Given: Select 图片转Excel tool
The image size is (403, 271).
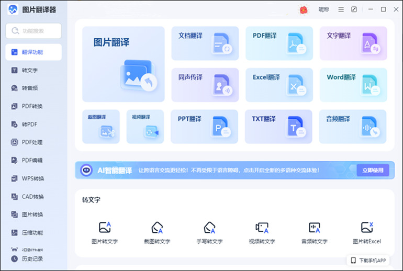Looking at the screenshot, I should (x=367, y=233).
